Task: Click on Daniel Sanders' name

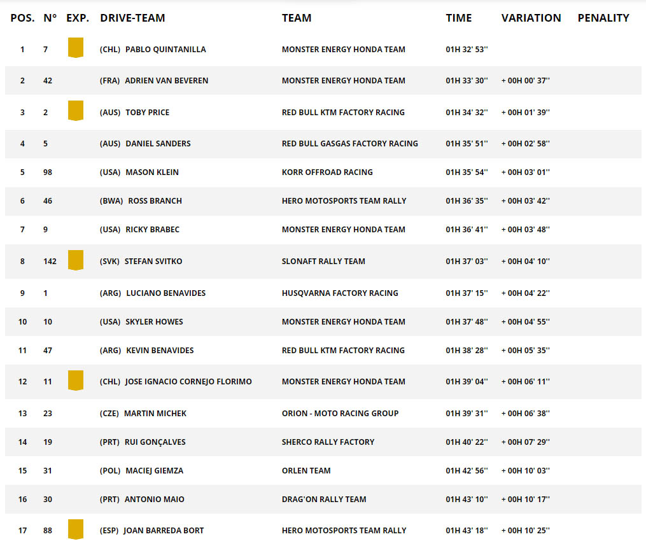Action: tap(158, 144)
